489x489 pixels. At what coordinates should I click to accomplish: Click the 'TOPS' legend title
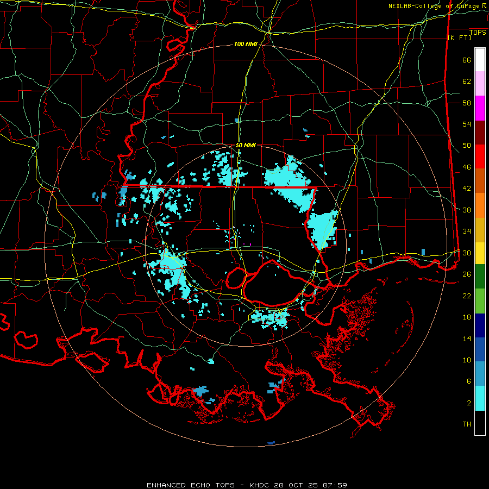pos(478,33)
